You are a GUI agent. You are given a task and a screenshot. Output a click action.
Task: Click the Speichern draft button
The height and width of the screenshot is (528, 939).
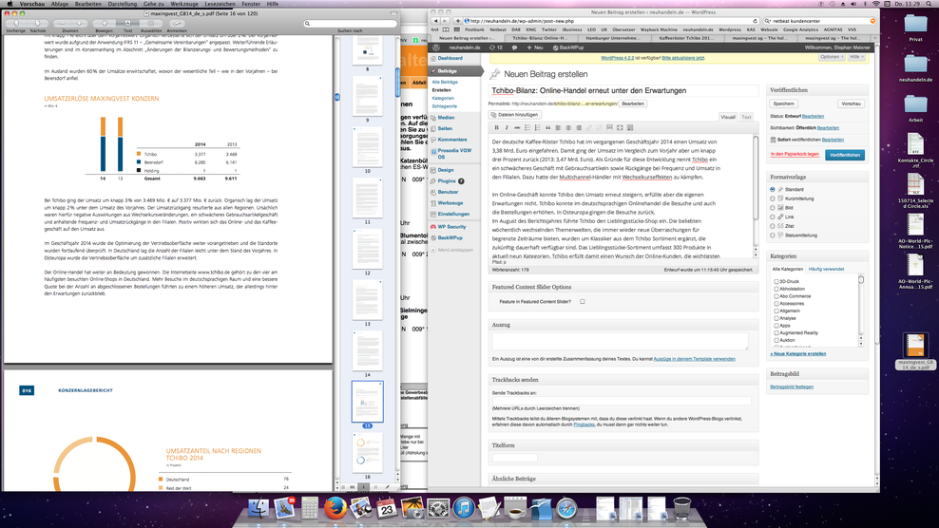coord(783,104)
